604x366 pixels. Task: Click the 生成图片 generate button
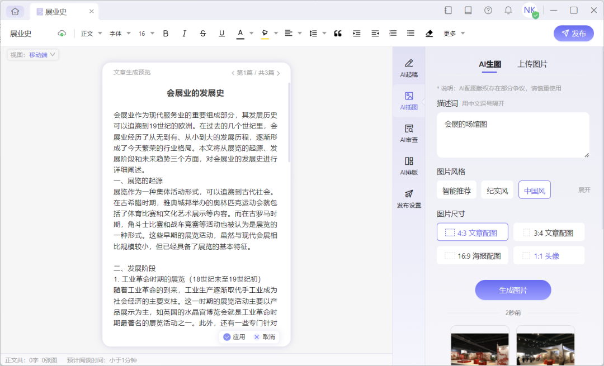pos(513,290)
